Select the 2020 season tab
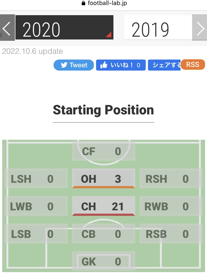 click(x=64, y=28)
